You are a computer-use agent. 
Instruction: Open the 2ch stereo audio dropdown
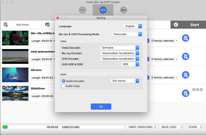125,81
